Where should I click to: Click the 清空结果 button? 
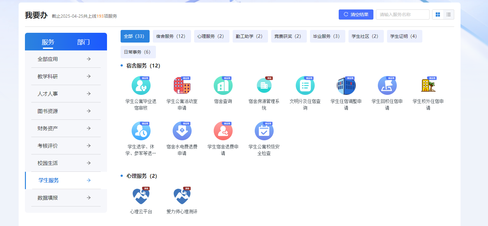point(356,14)
